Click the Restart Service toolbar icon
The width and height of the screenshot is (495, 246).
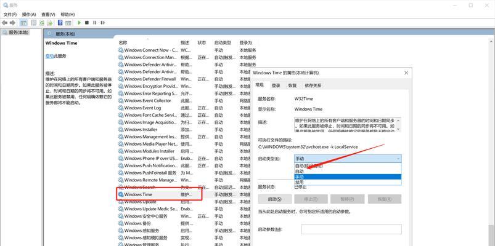click(102, 23)
